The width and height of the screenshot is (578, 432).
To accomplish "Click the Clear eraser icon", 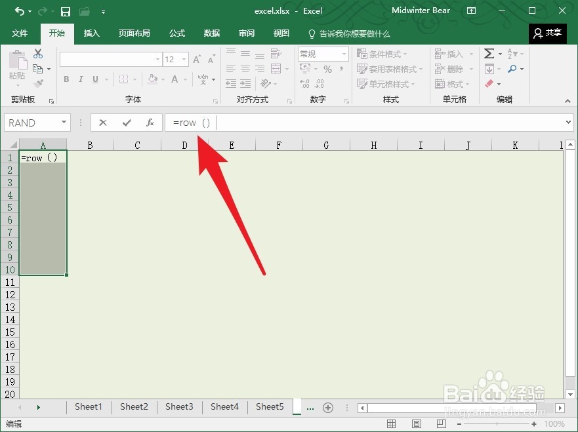I will (x=489, y=84).
